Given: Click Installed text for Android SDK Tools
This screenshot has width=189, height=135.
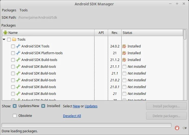Looking at the screenshot, I should pyautogui.click(x=134, y=46).
